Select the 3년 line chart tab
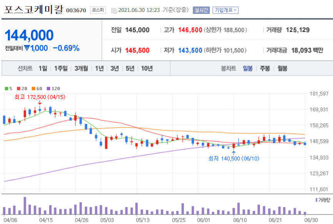Screen dimensions: 333x224 pos(115,69)
